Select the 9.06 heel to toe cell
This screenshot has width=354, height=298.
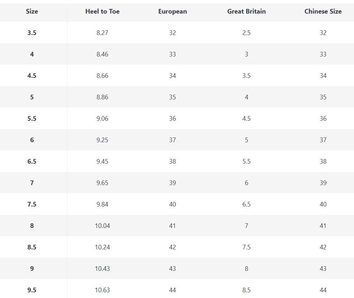(102, 119)
